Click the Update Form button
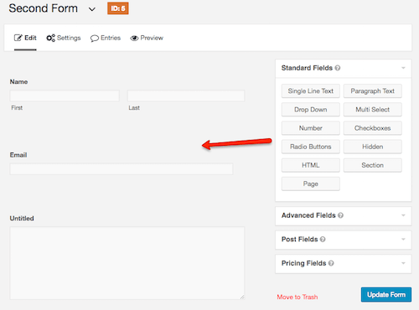Image resolution: width=419 pixels, height=310 pixels. coord(386,295)
